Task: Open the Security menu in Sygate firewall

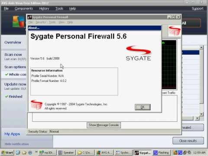Action: (41, 22)
